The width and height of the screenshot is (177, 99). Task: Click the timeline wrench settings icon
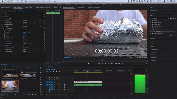[x=60, y=71]
